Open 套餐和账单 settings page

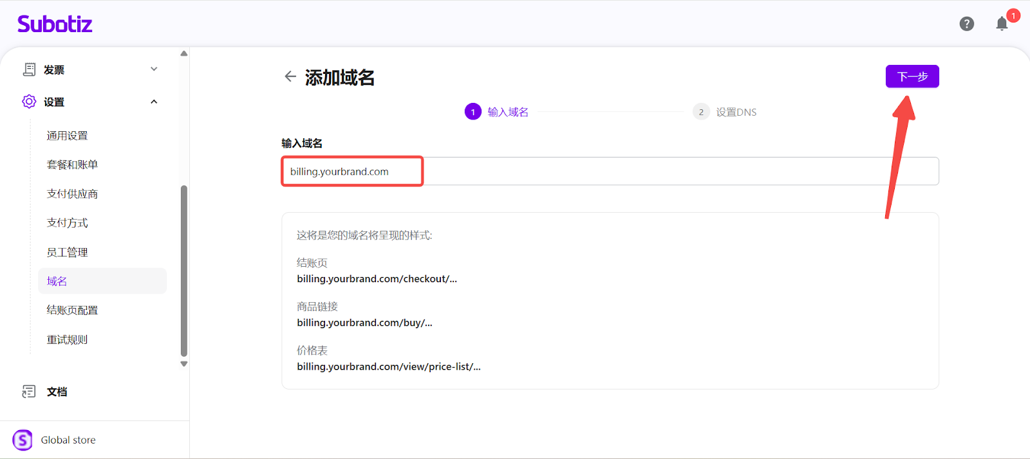click(72, 165)
